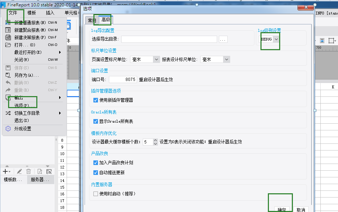
Task: Switch to 服务器... dataset tab
Action: [40, 179]
